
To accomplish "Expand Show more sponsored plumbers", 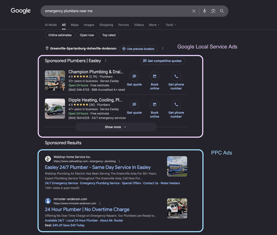I will 116,127.
